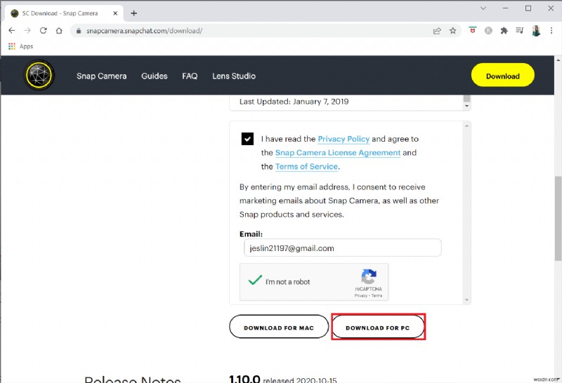Close the SC Download tab

click(115, 13)
